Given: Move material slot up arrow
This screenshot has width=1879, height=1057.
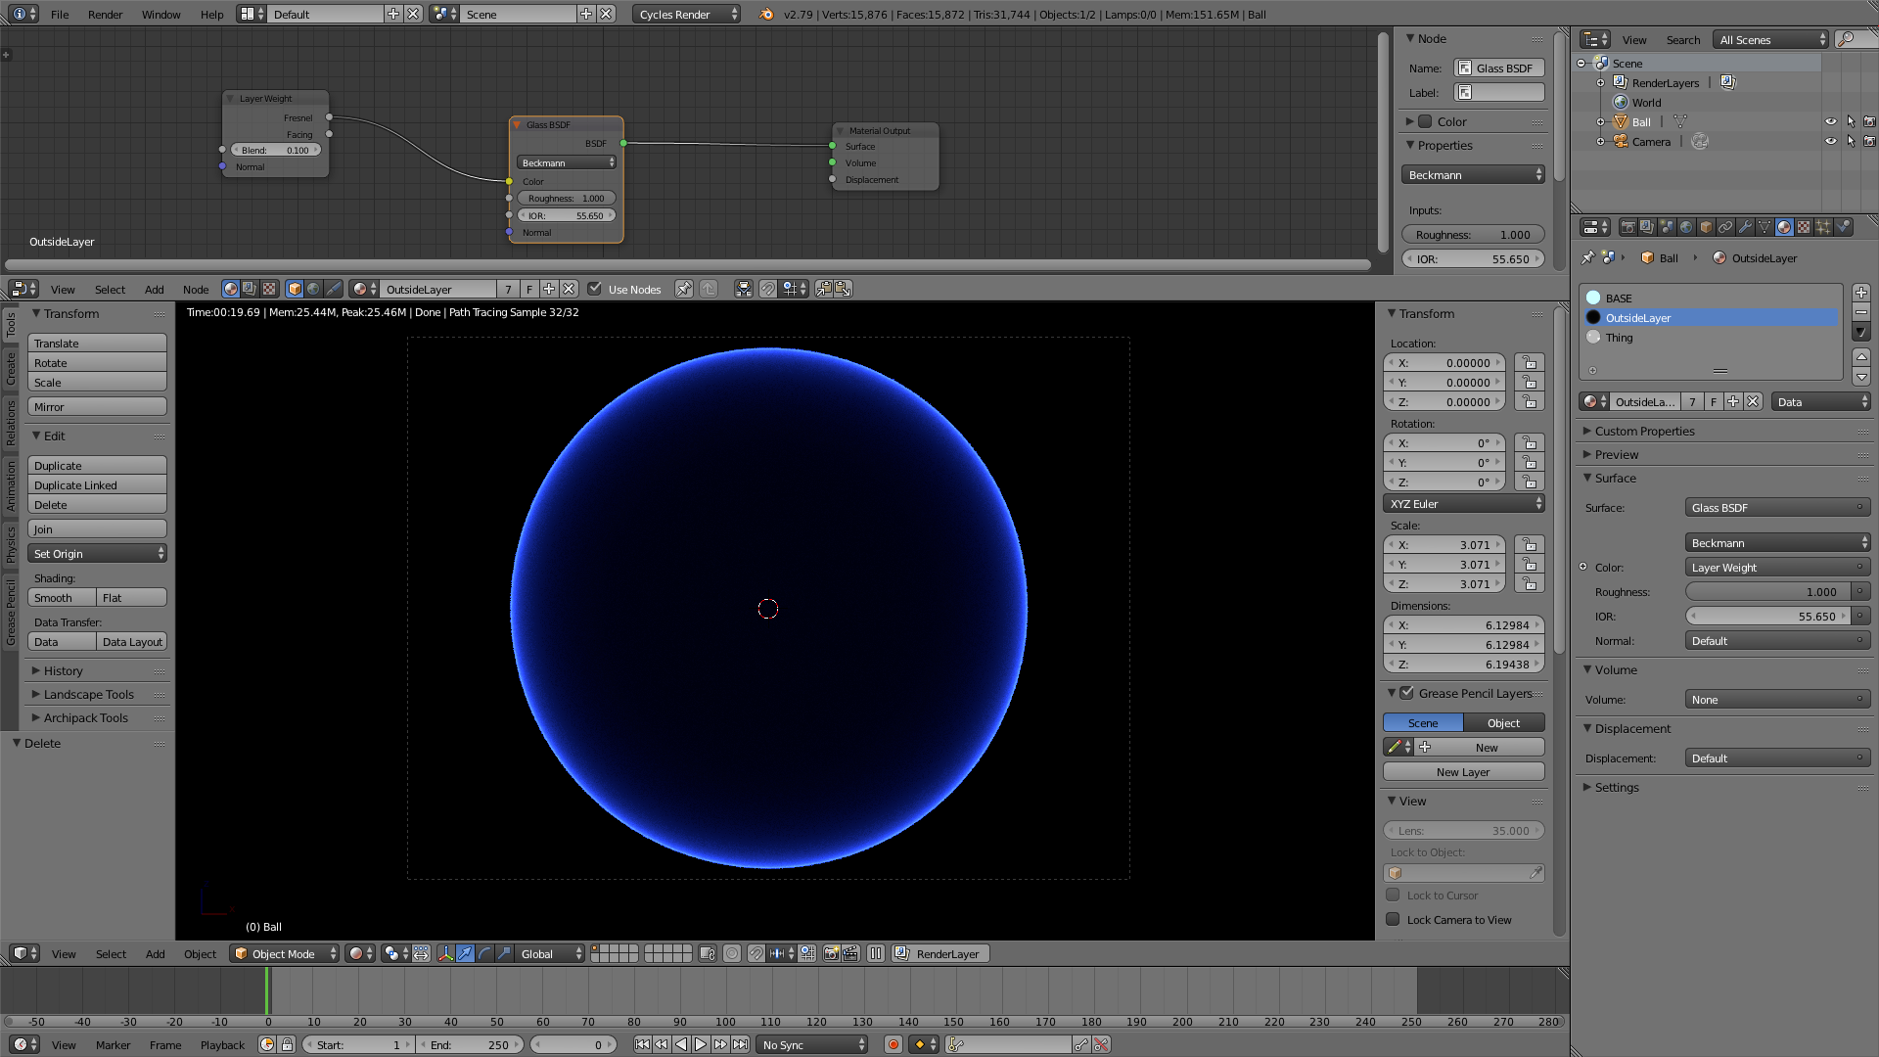Looking at the screenshot, I should pos(1861,357).
